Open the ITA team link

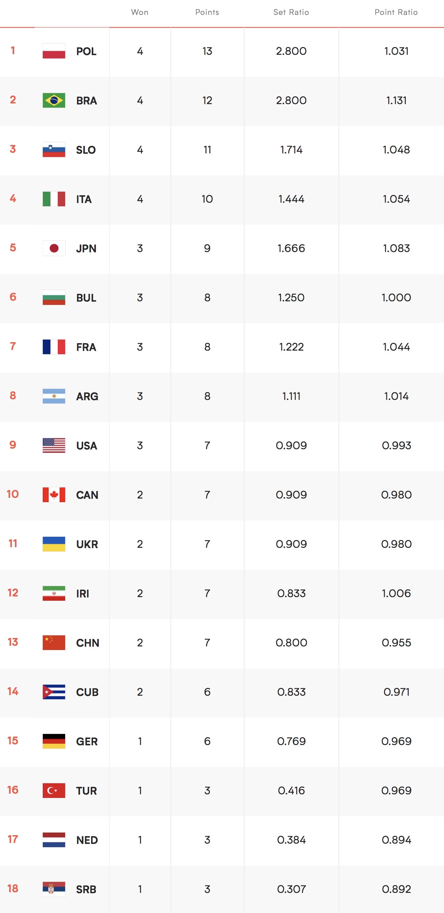84,199
